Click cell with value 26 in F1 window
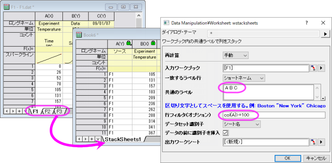The width and height of the screenshot is (332, 163). (49, 72)
